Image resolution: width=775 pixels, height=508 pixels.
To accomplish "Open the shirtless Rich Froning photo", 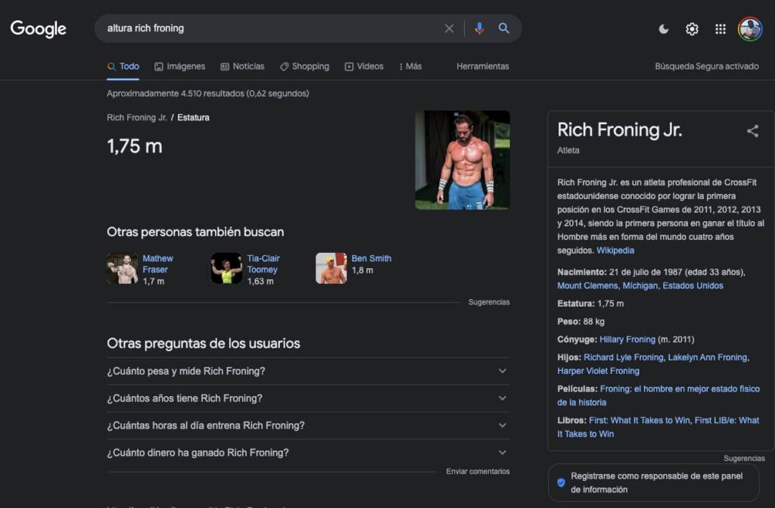I will pyautogui.click(x=462, y=160).
